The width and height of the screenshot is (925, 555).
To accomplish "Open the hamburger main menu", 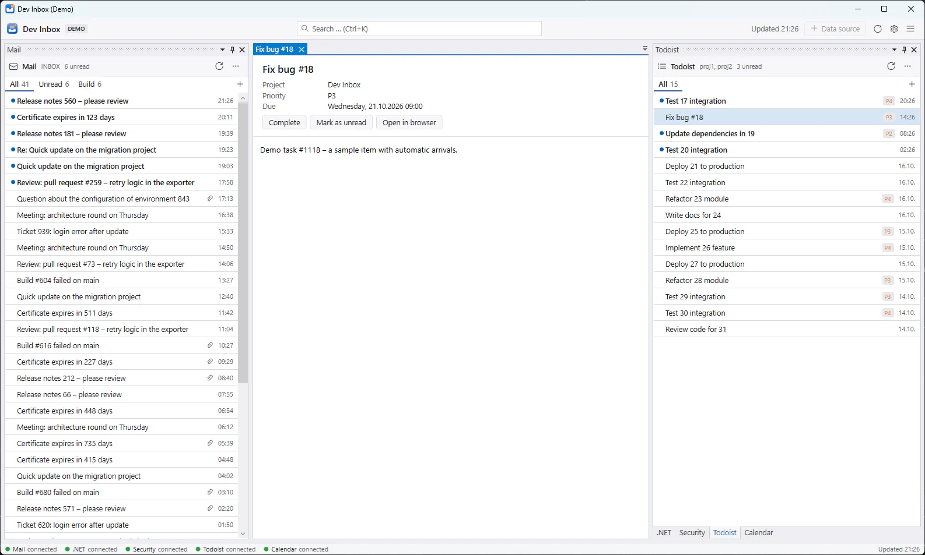I will coord(910,29).
